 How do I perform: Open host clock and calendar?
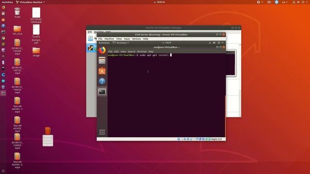159,2
